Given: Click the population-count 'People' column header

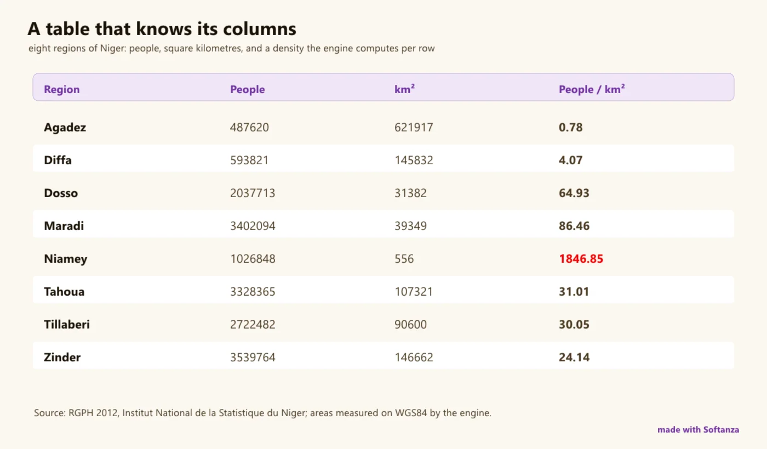Looking at the screenshot, I should [248, 90].
